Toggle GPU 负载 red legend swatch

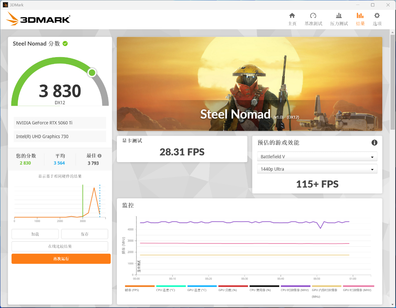[x=233, y=286]
